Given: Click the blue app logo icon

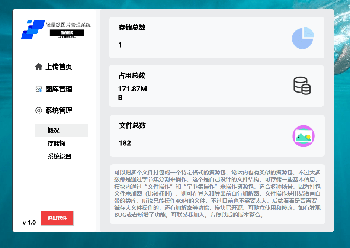Looking at the screenshot, I should point(33,30).
